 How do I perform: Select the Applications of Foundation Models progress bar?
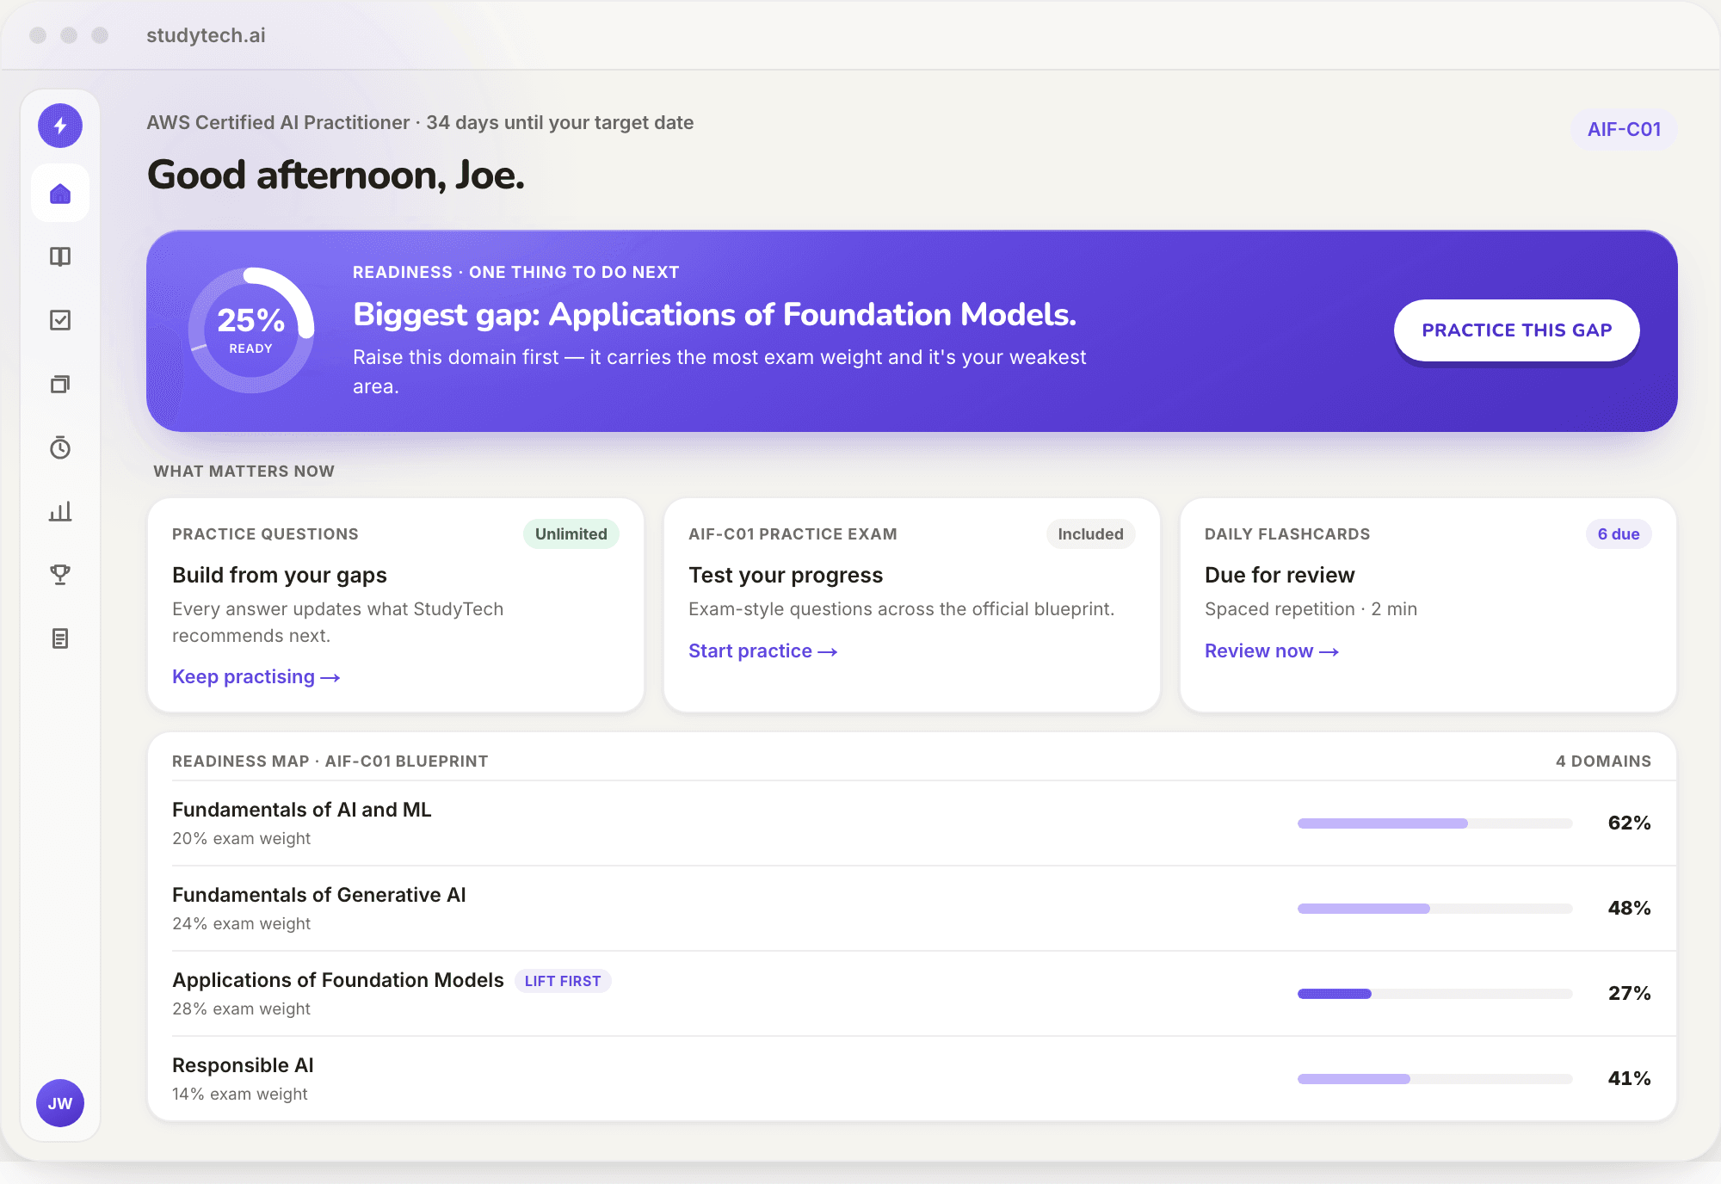[x=1435, y=994]
